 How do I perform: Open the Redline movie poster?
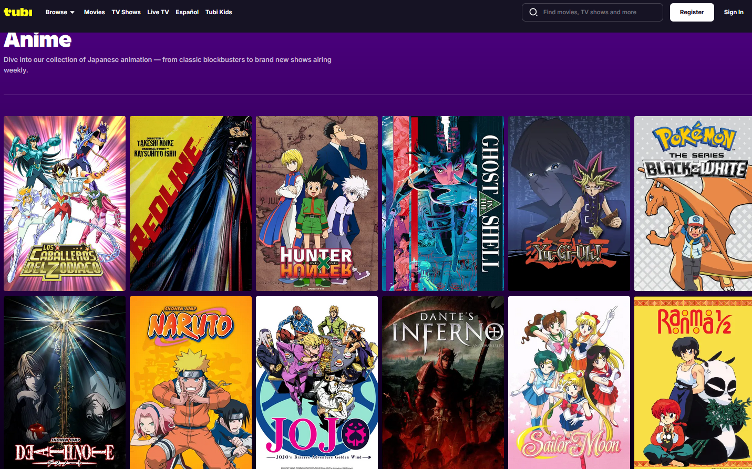click(x=191, y=203)
